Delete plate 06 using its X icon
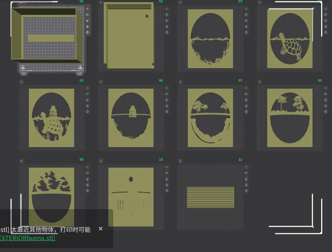The width and height of the screenshot is (332, 252). coord(167,88)
